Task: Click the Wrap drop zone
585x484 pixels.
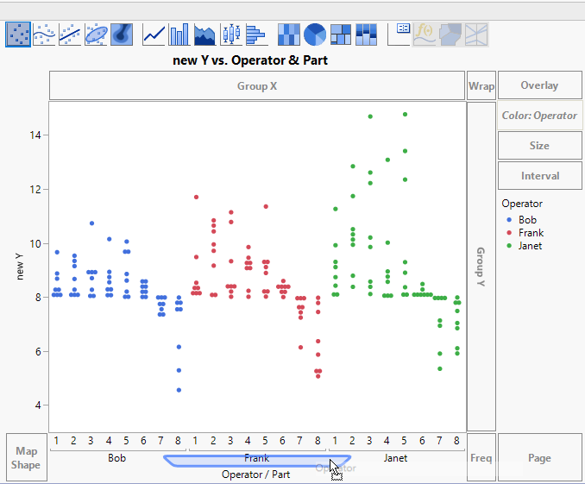Action: click(x=481, y=86)
